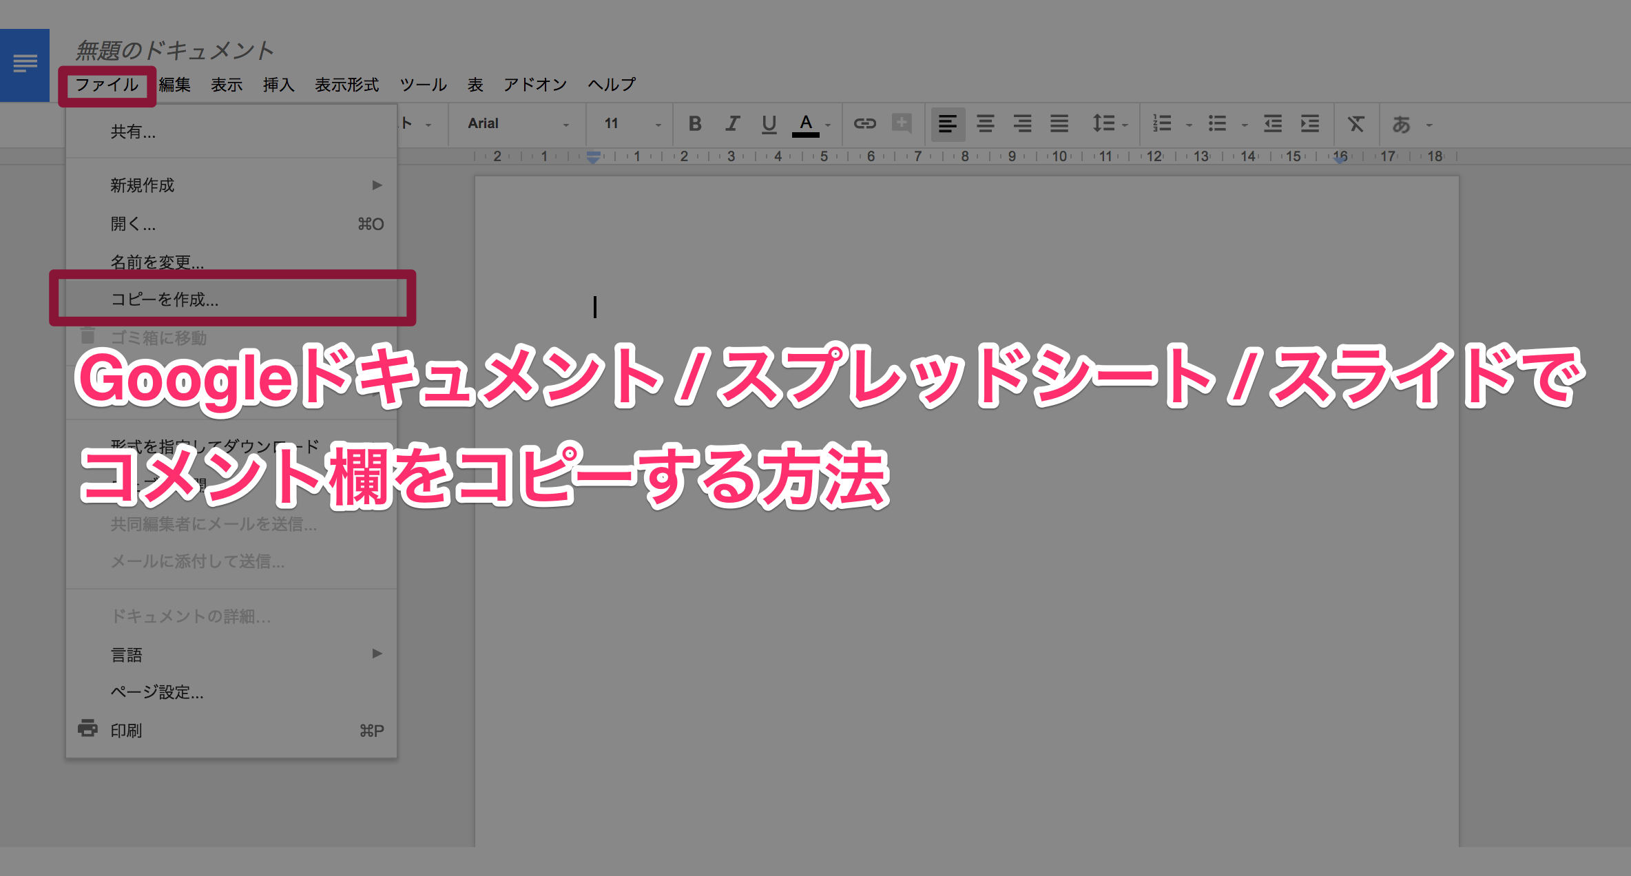
Task: Open paragraph style dropdown
Action: 417,124
